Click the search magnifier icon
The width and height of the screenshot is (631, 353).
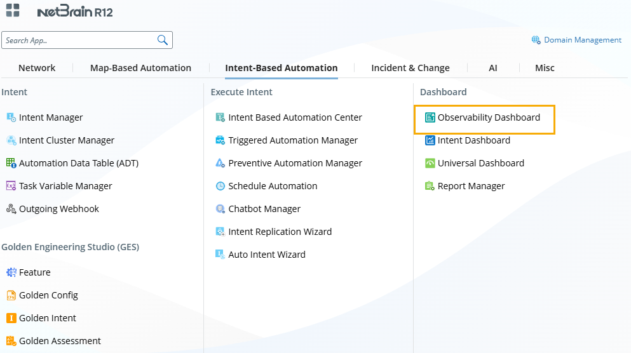pyautogui.click(x=163, y=40)
